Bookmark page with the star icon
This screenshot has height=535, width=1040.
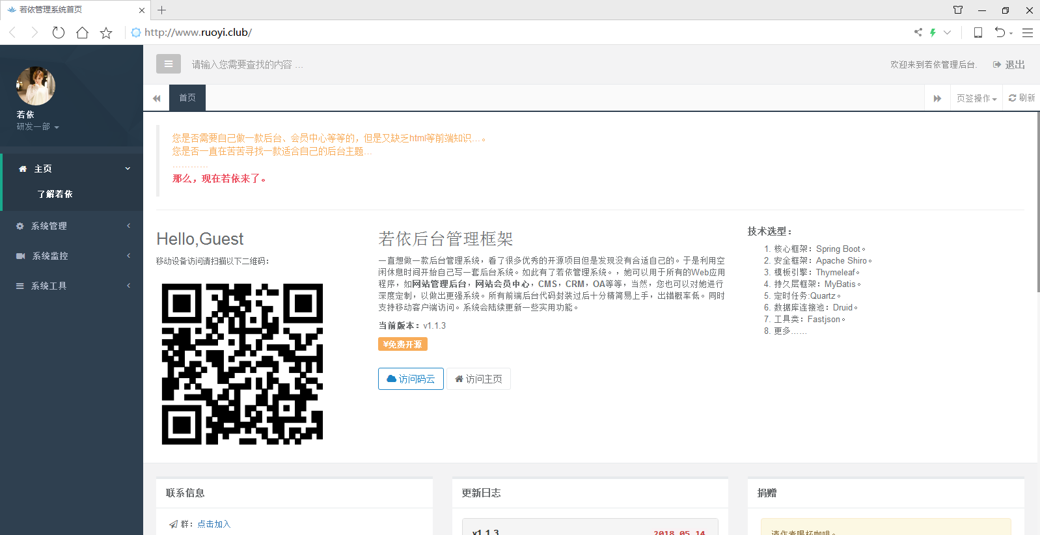106,33
